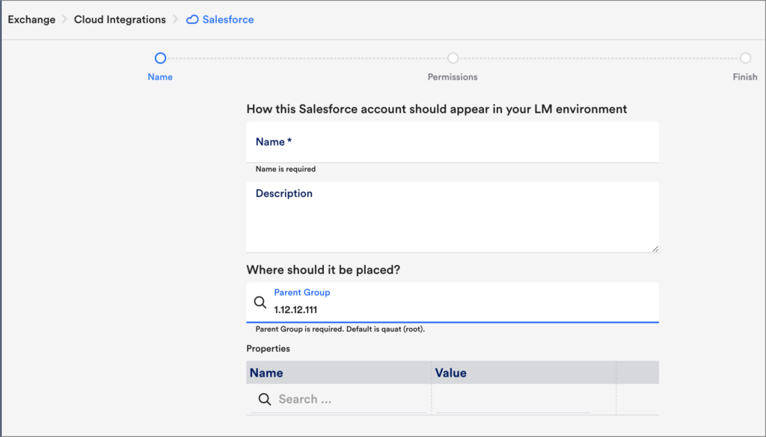The width and height of the screenshot is (766, 437).
Task: Focus the required Name input field
Action: click(x=453, y=142)
